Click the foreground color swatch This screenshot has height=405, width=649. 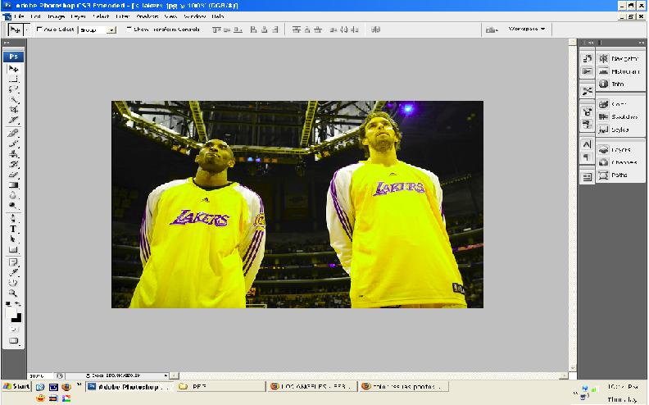tap(11, 313)
